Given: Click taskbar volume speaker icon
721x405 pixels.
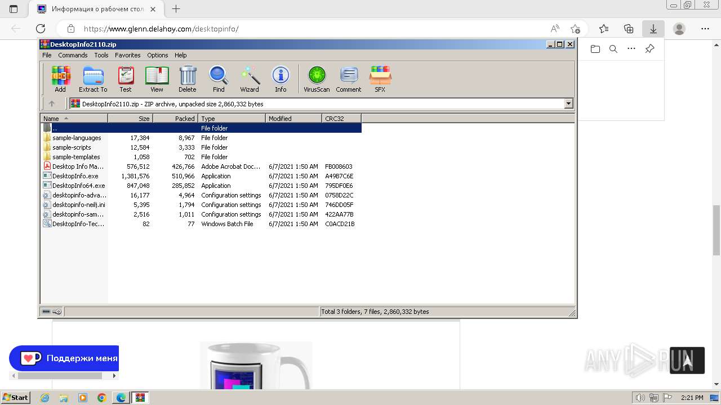Looking at the screenshot, I should click(x=640, y=398).
